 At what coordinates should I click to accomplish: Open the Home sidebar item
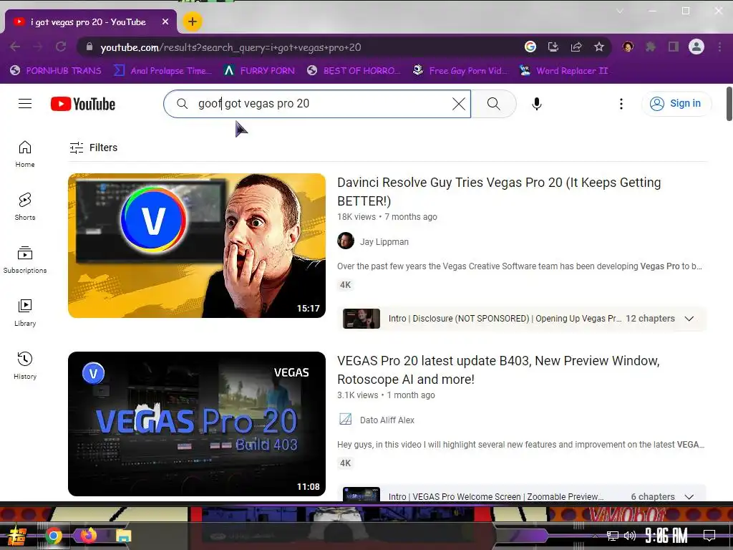[x=25, y=154]
